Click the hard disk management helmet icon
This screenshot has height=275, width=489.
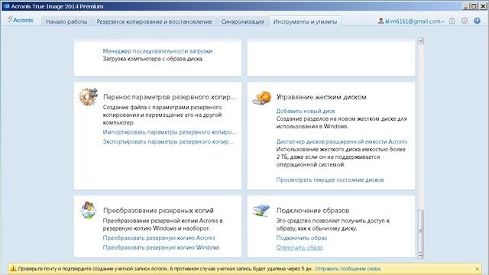tap(261, 98)
